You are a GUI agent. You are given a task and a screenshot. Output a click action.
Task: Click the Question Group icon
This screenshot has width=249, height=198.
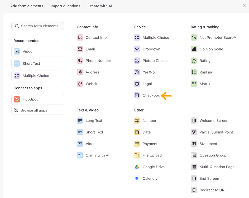click(x=194, y=155)
